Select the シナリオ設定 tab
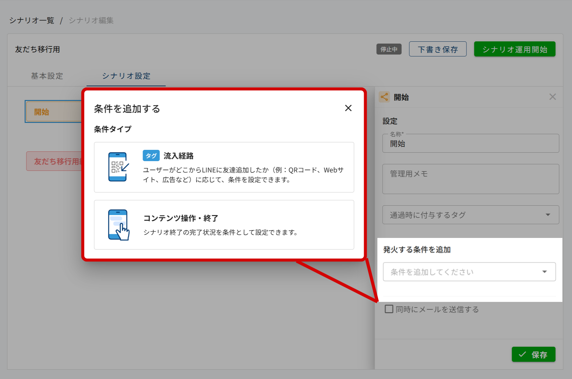 [x=126, y=76]
